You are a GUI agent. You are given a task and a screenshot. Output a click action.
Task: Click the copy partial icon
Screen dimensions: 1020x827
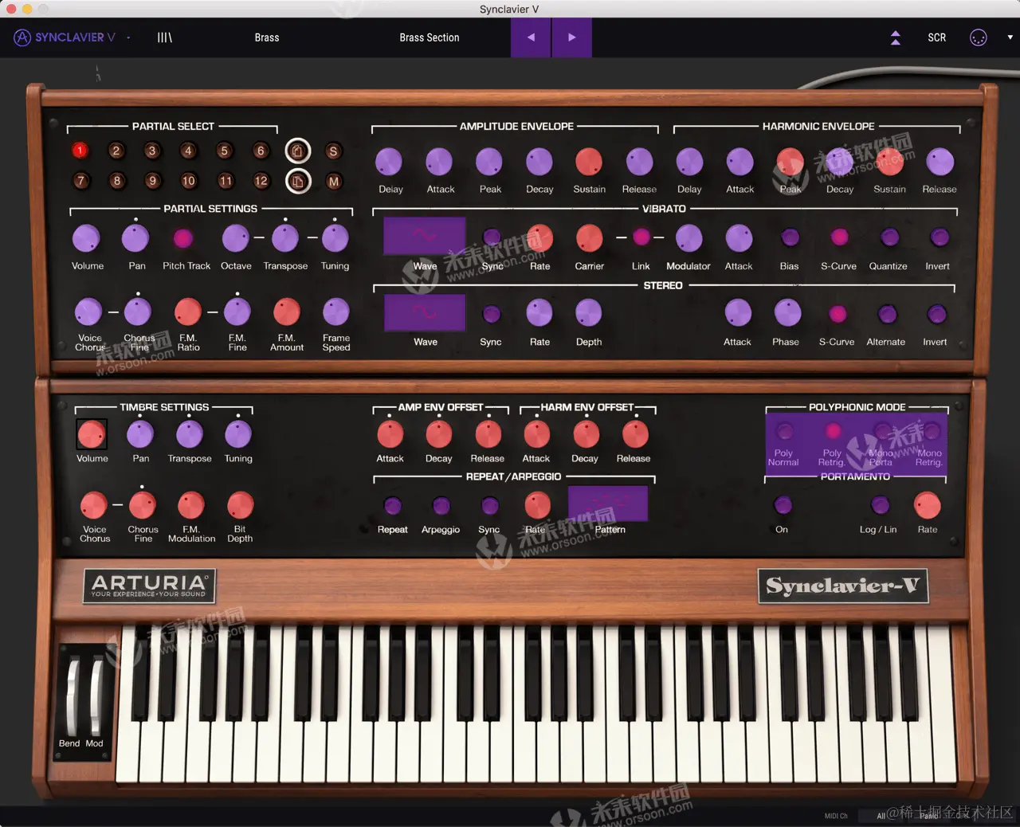298,151
